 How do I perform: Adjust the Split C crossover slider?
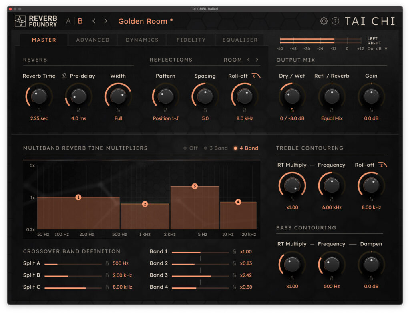(73, 288)
